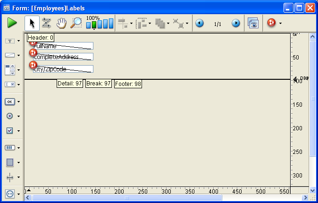318x203 pixels.
Task: Expand the line tool variants arrow
Action: coord(19,55)
